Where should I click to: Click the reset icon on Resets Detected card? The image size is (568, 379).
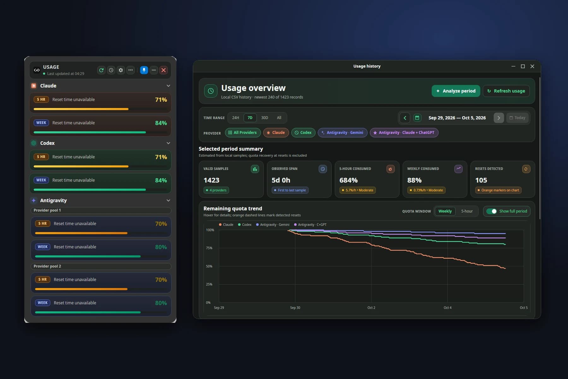[526, 169]
